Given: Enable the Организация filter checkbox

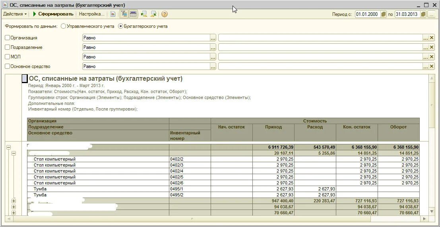Looking at the screenshot, I should (8, 38).
